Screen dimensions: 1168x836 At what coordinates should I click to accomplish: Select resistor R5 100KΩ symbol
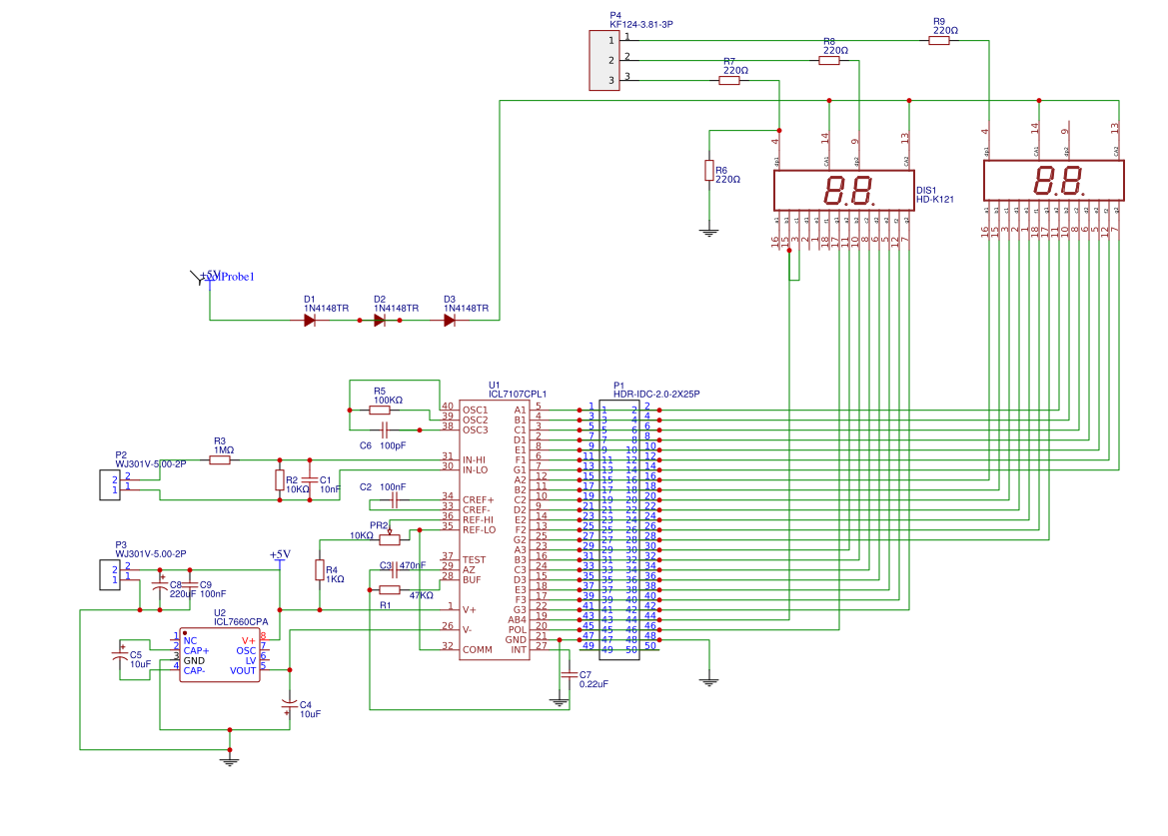click(380, 411)
